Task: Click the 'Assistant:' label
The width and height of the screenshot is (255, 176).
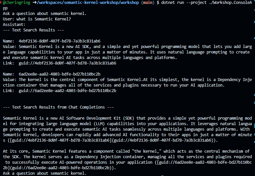Action: pos(14,25)
